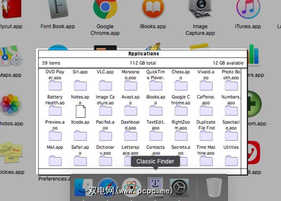Click the Spectacle.app folder icon
This screenshot has width=281, height=201.
(232, 136)
